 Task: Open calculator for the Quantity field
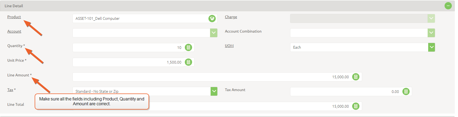(189, 48)
